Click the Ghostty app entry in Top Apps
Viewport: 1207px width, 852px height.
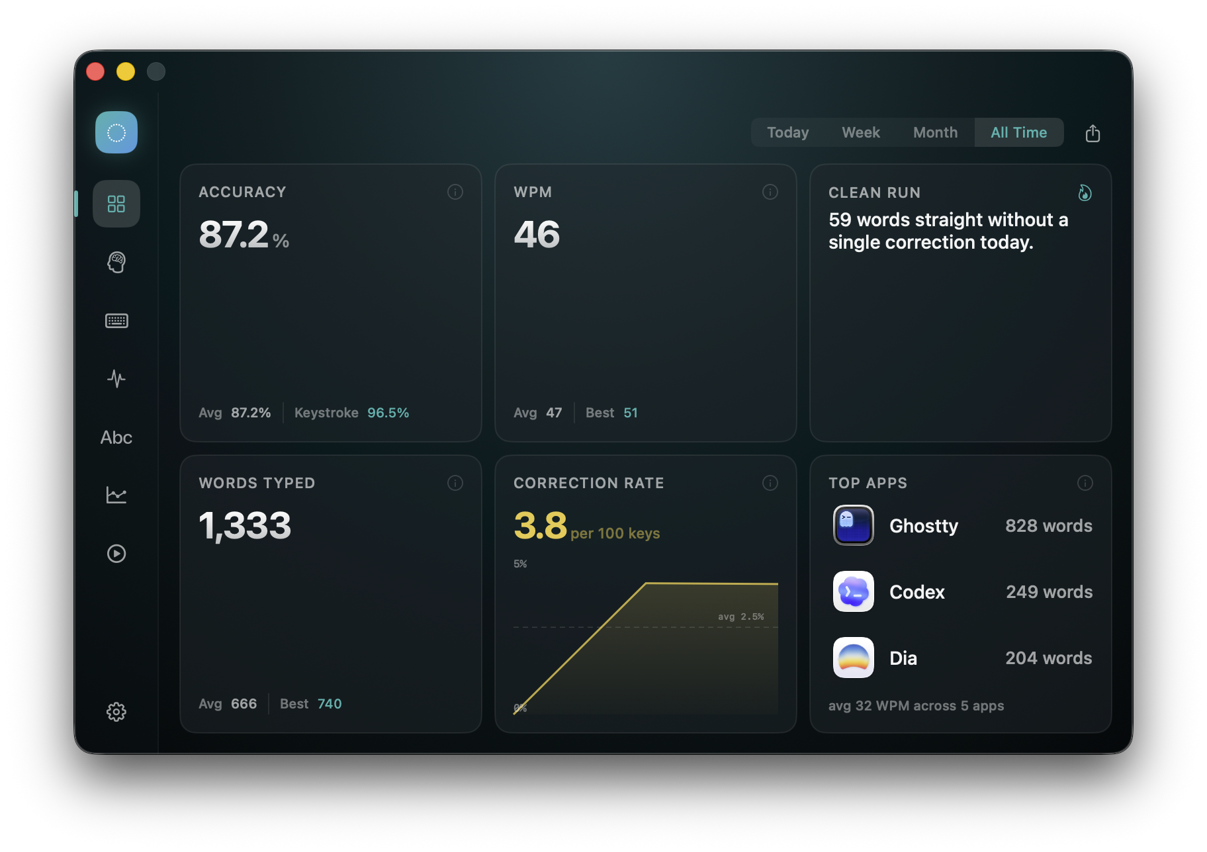[x=924, y=526]
